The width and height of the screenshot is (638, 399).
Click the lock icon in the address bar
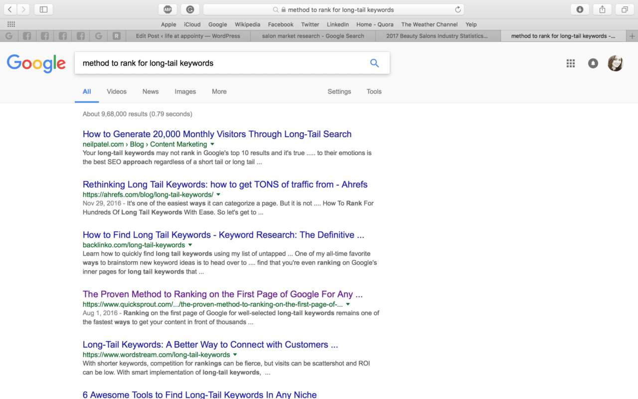284,9
